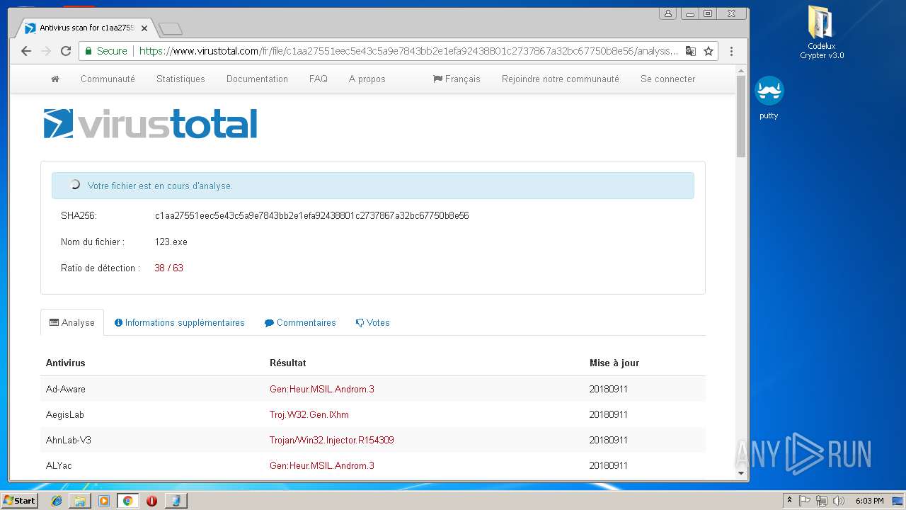
Task: Open the FAQ page
Action: (x=319, y=79)
